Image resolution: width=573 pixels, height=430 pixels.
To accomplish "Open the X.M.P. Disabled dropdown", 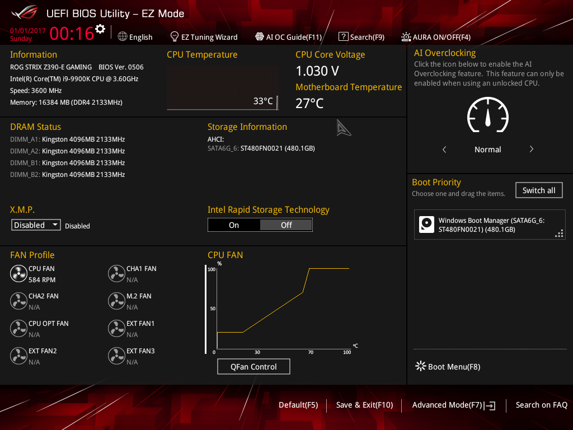I will pyautogui.click(x=36, y=225).
